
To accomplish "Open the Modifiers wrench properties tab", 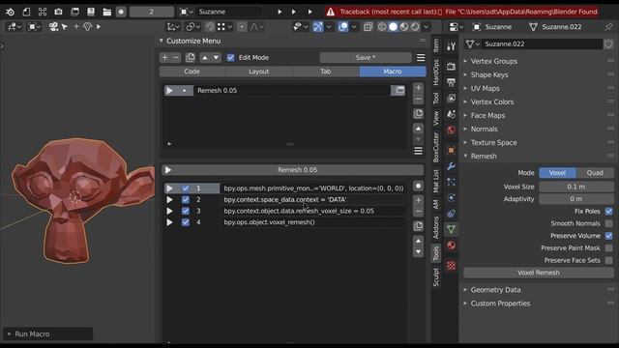I will (x=451, y=166).
